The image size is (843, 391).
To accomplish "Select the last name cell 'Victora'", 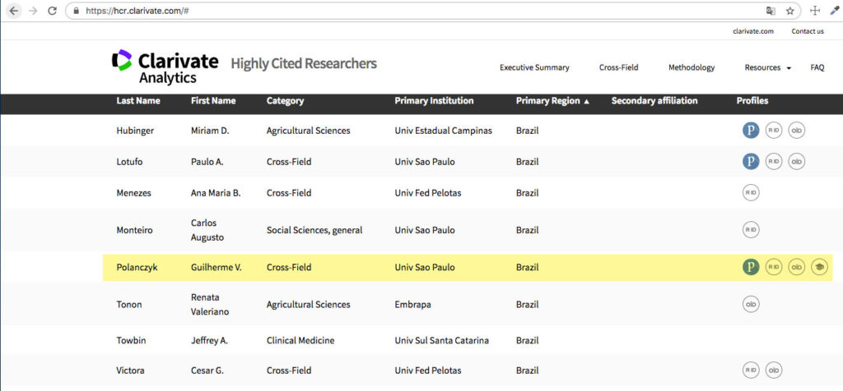I will (x=130, y=370).
